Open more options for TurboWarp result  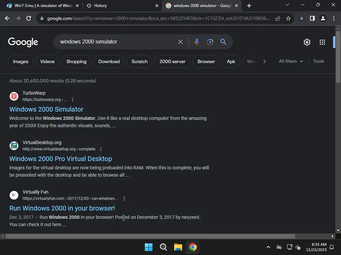(x=73, y=100)
